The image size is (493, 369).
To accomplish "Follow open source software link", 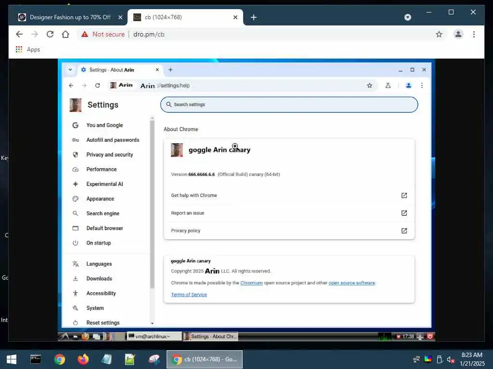I will coord(352,283).
